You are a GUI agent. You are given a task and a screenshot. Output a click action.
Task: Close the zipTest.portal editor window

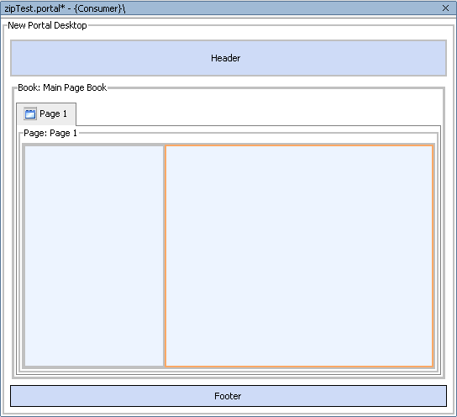(445, 8)
